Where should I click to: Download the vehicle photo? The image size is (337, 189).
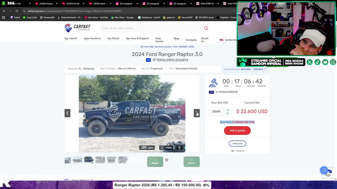[179, 148]
